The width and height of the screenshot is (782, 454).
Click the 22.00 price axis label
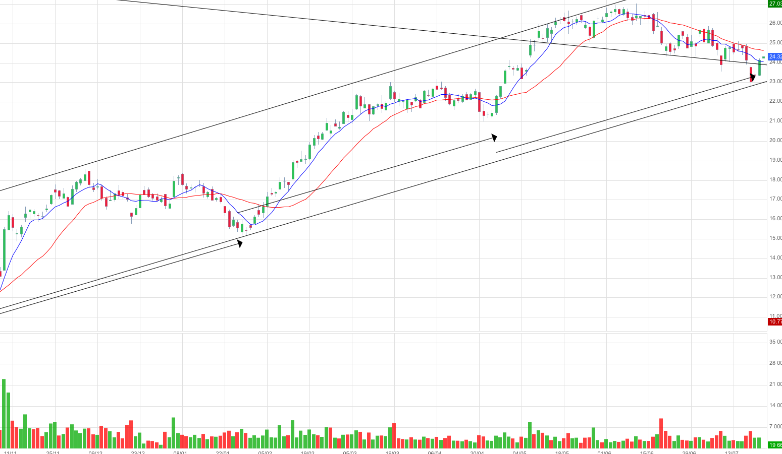pos(775,101)
